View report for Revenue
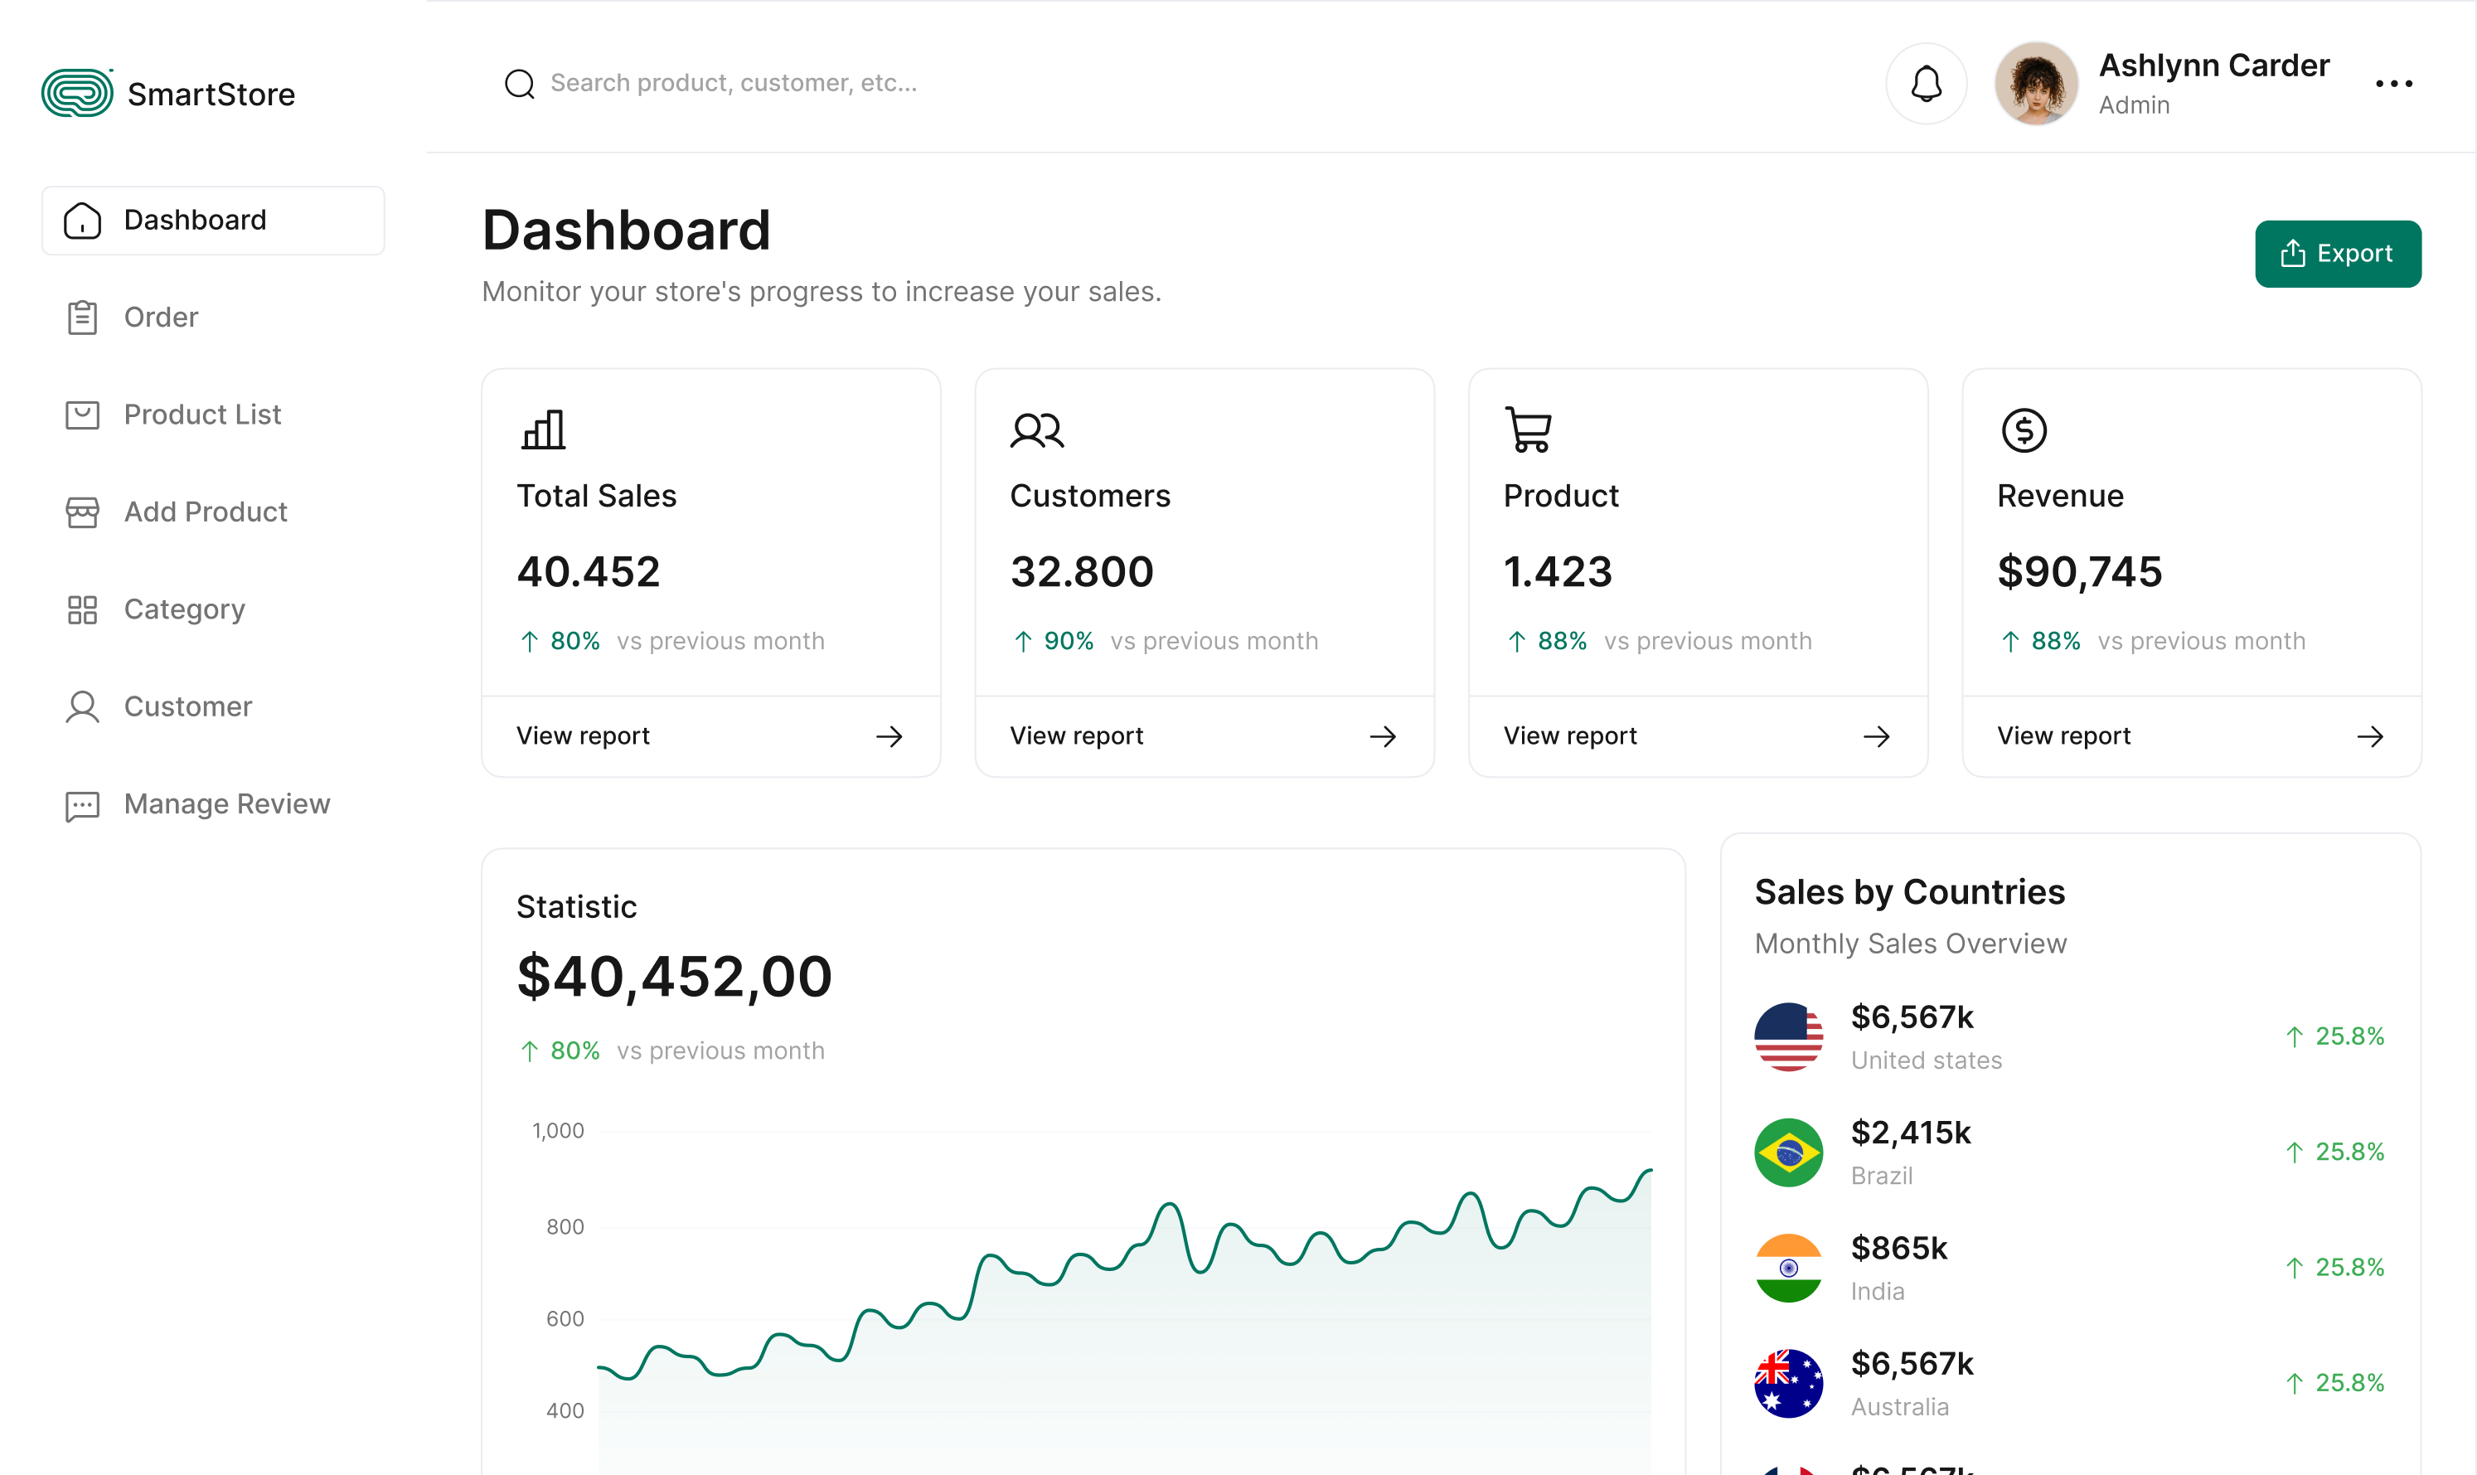Viewport: 2477px width, 1475px height. point(2192,736)
